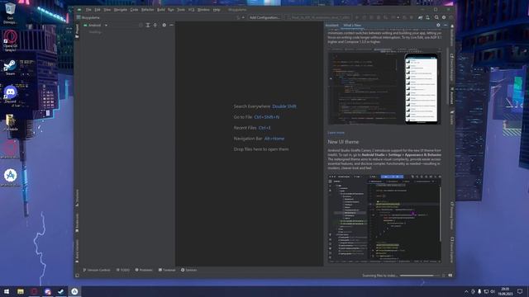Image resolution: width=529 pixels, height=297 pixels.
Task: Click the taskbar clock
Action: pos(505,291)
